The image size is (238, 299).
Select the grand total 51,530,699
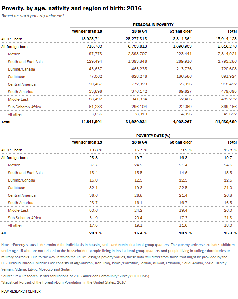point(226,122)
